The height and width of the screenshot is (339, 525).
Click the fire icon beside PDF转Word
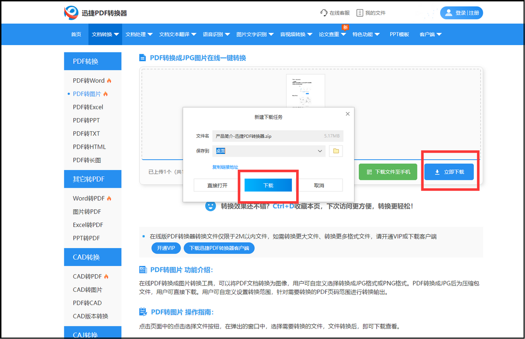(109, 80)
